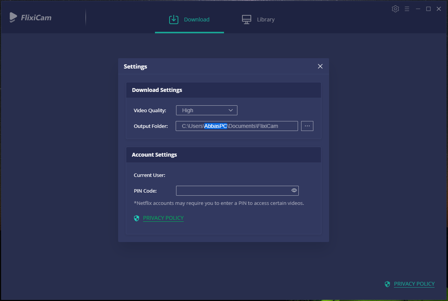Click the FlixiCam logo icon
The height and width of the screenshot is (301, 448).
click(13, 17)
